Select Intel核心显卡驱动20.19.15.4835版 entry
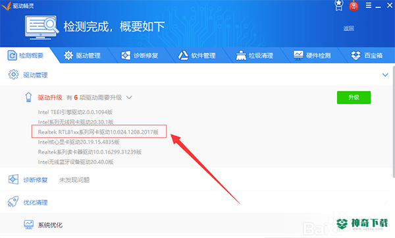Screen dimensions: 395x238 pyautogui.click(x=78, y=142)
